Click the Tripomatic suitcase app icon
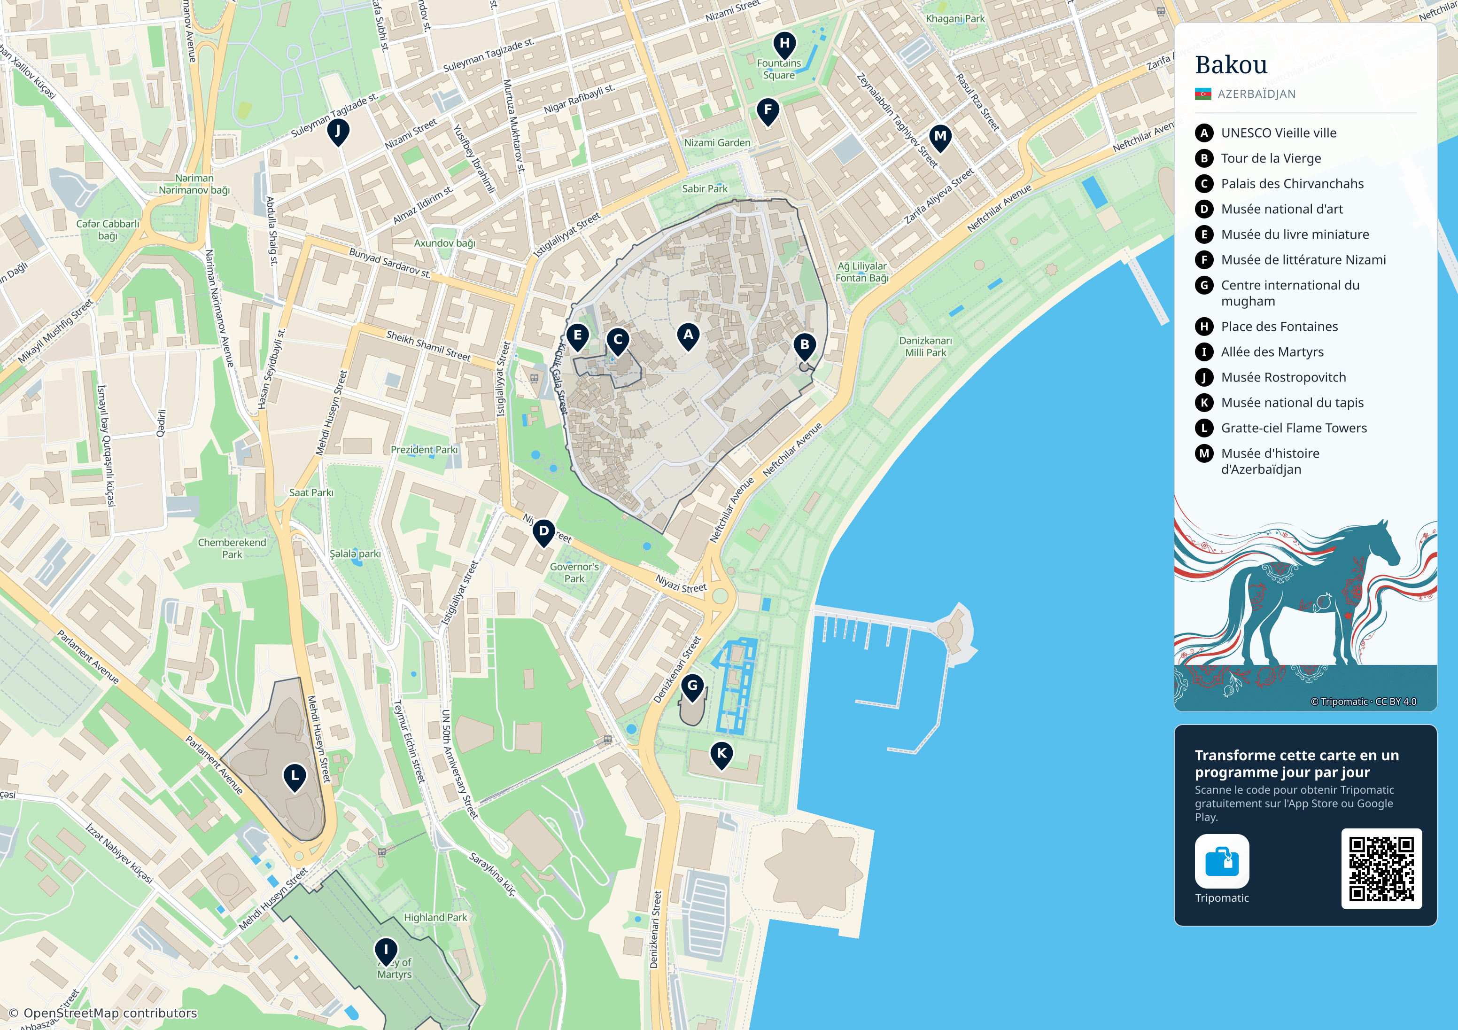The image size is (1458, 1030). (1222, 861)
